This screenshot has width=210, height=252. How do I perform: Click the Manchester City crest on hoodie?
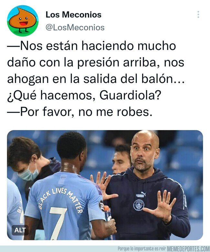(139, 205)
